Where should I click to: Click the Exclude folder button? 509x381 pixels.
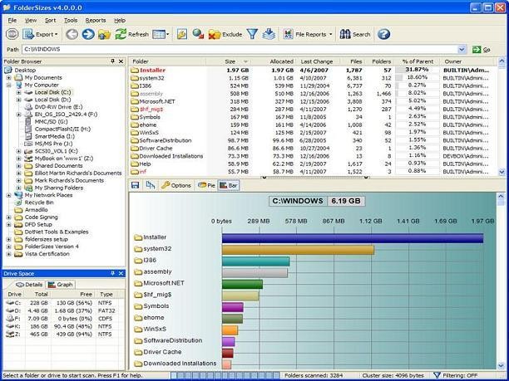[225, 34]
